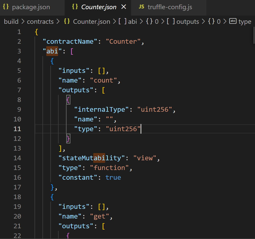
Task: Click the empty "" name value on line 10
Action: tap(109, 119)
